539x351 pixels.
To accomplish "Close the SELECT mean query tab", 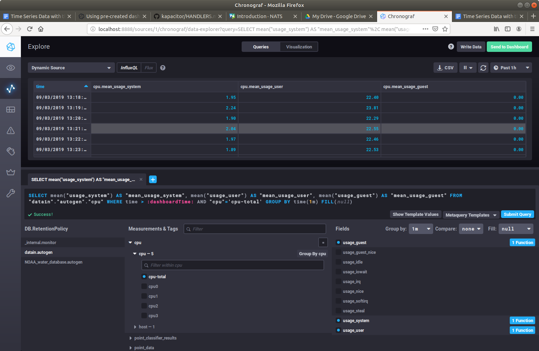I will pyautogui.click(x=141, y=179).
